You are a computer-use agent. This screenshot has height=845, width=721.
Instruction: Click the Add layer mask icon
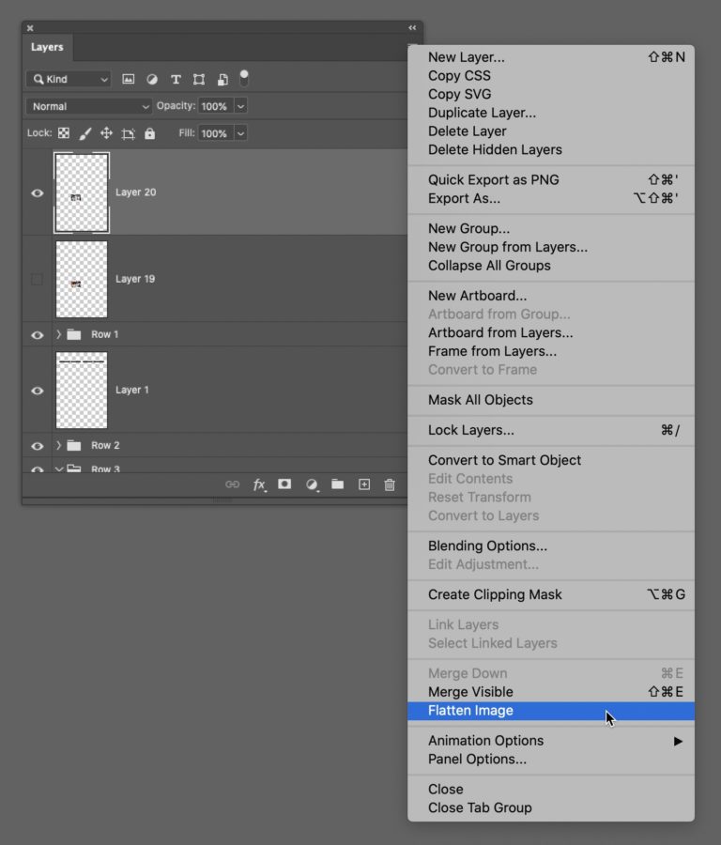point(285,484)
